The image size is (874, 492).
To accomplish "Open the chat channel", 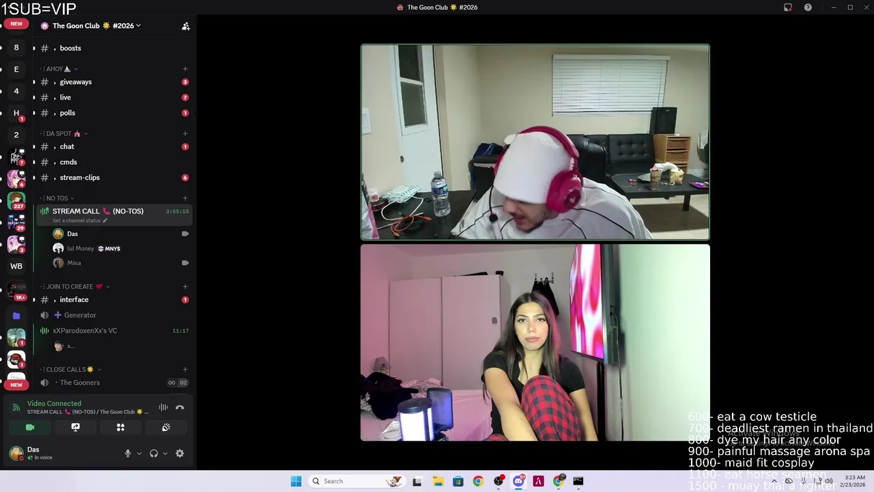I will [114, 147].
